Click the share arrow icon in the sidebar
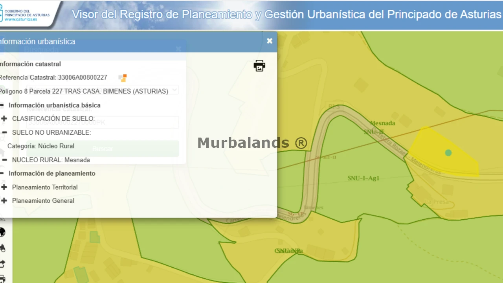Viewport: 503px width, 283px height. click(2, 264)
